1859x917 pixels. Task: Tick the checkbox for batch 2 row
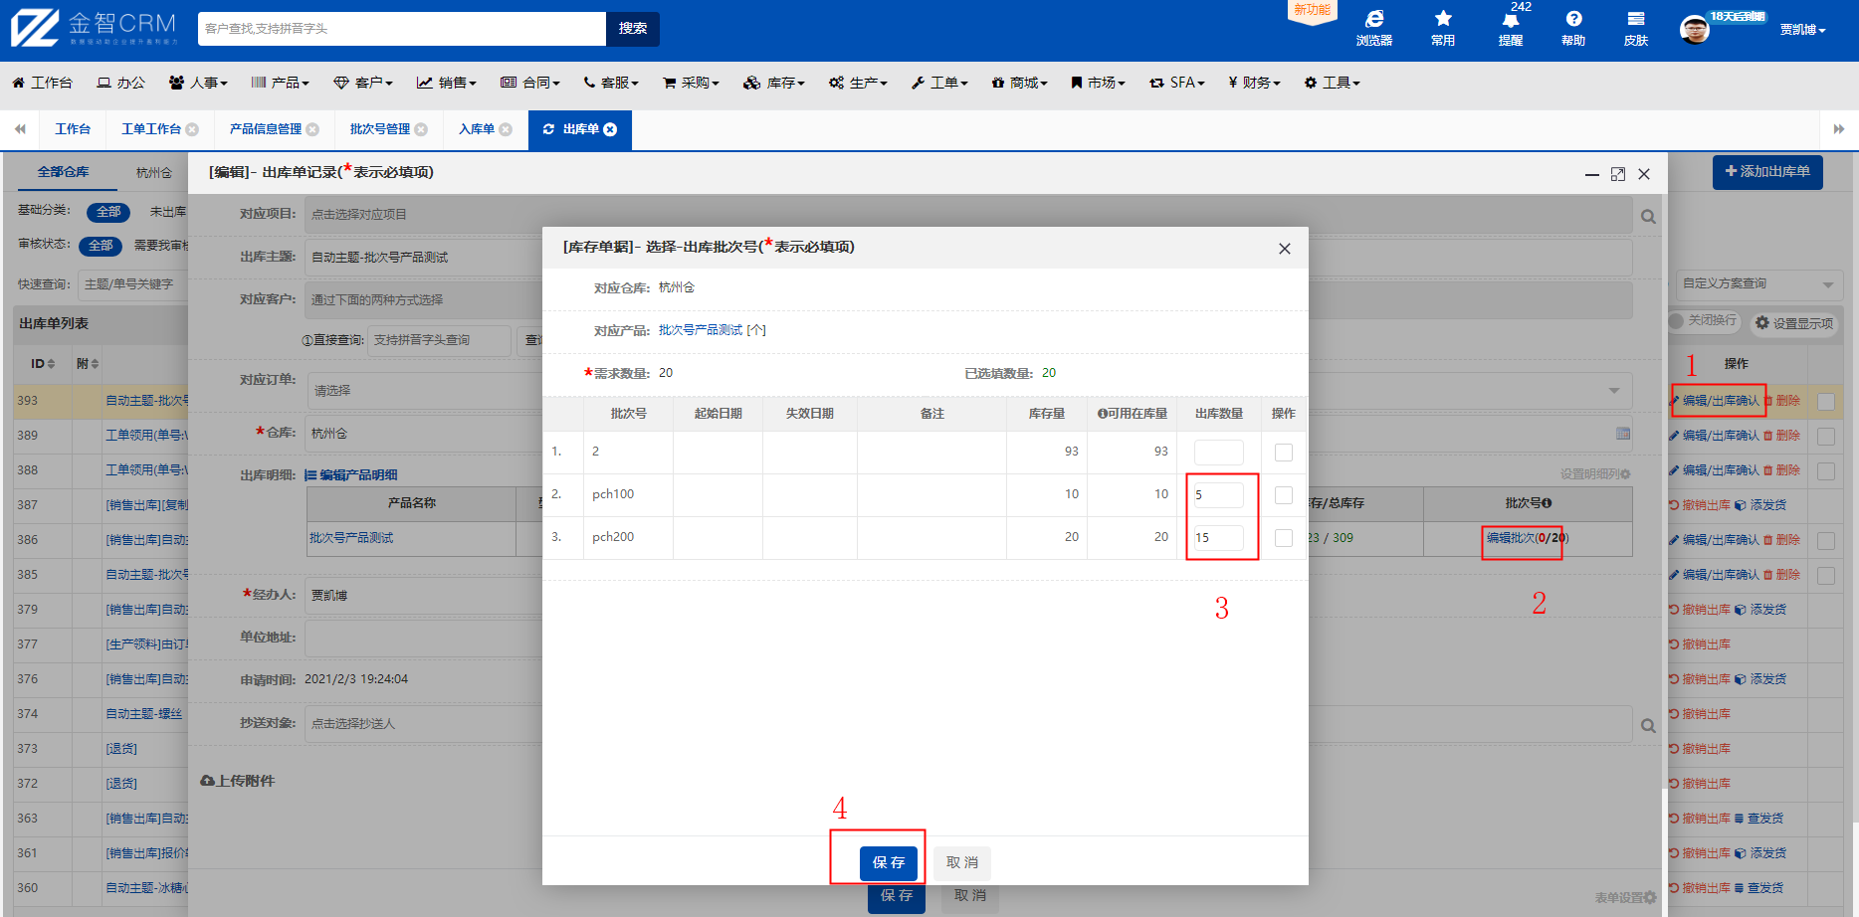[x=1284, y=453]
